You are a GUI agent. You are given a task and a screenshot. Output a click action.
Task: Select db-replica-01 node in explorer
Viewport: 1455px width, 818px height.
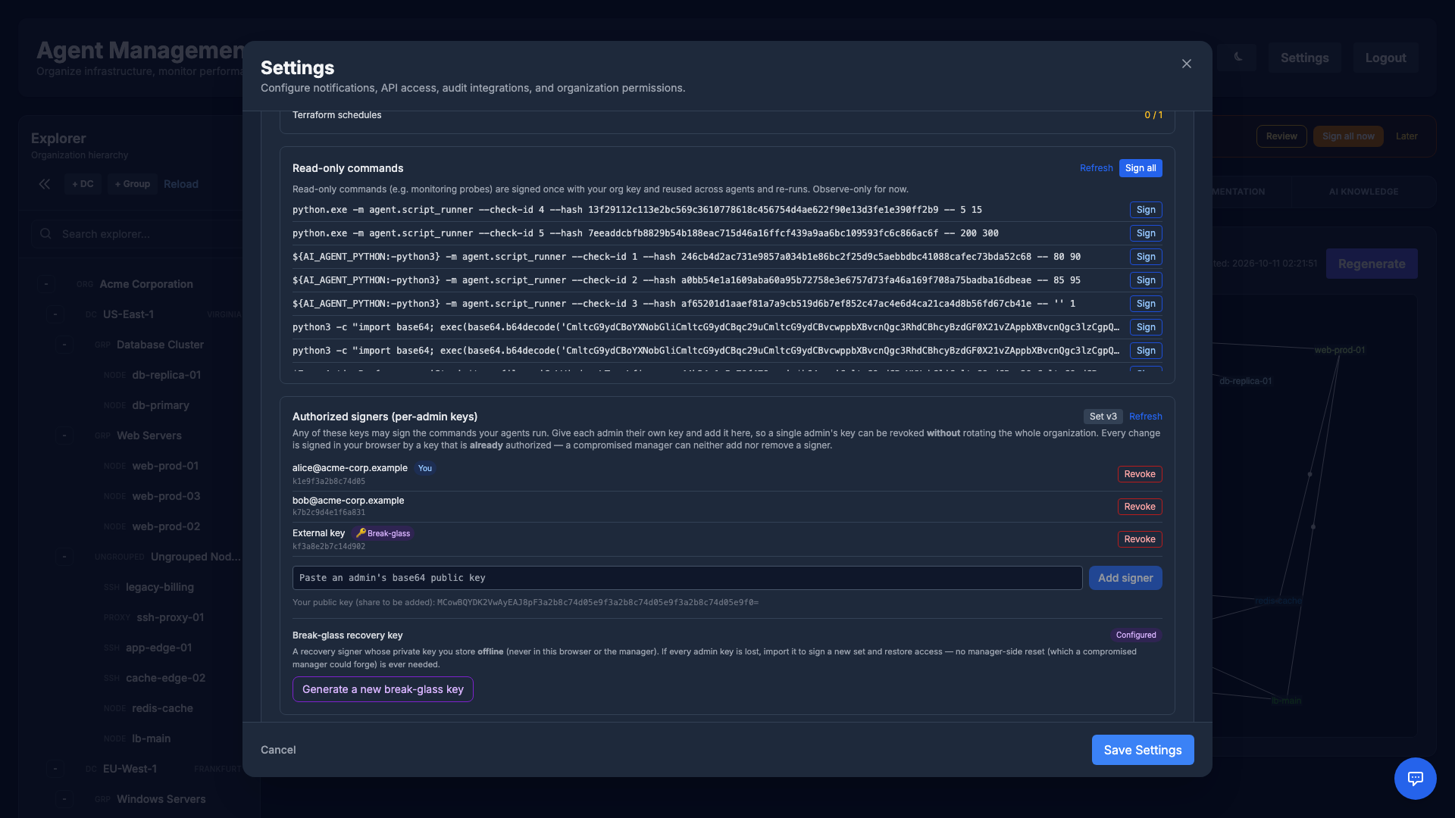(166, 375)
